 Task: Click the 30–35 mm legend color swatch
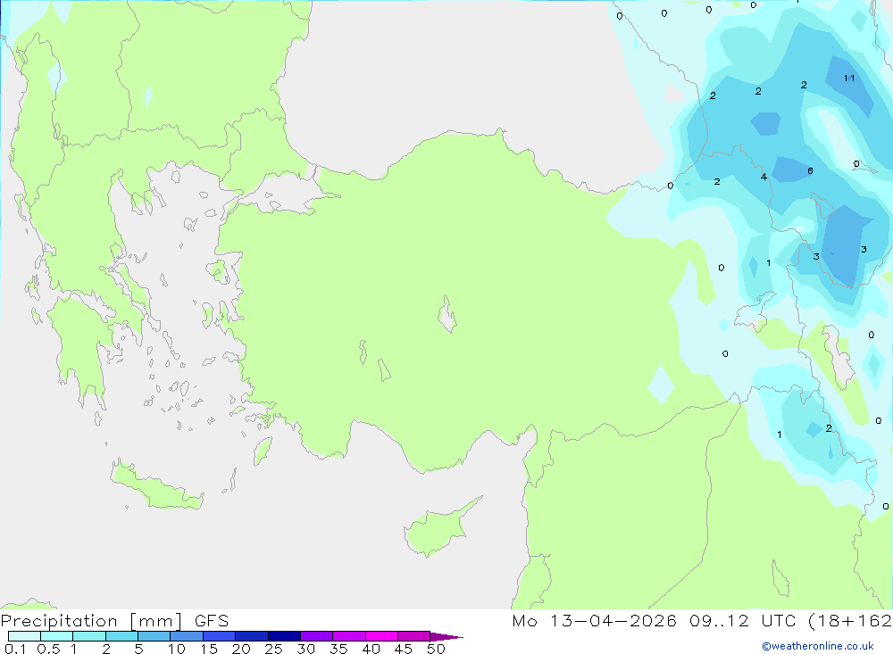tap(317, 636)
